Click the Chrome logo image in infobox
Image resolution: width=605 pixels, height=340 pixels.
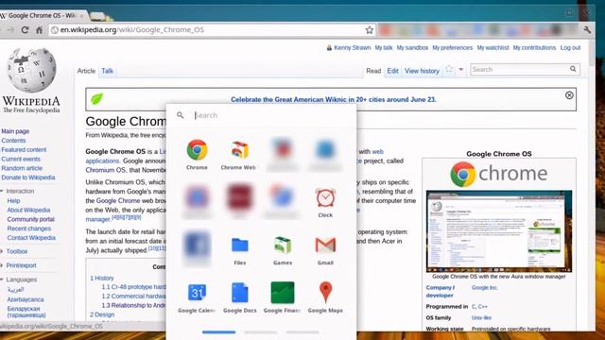point(498,174)
